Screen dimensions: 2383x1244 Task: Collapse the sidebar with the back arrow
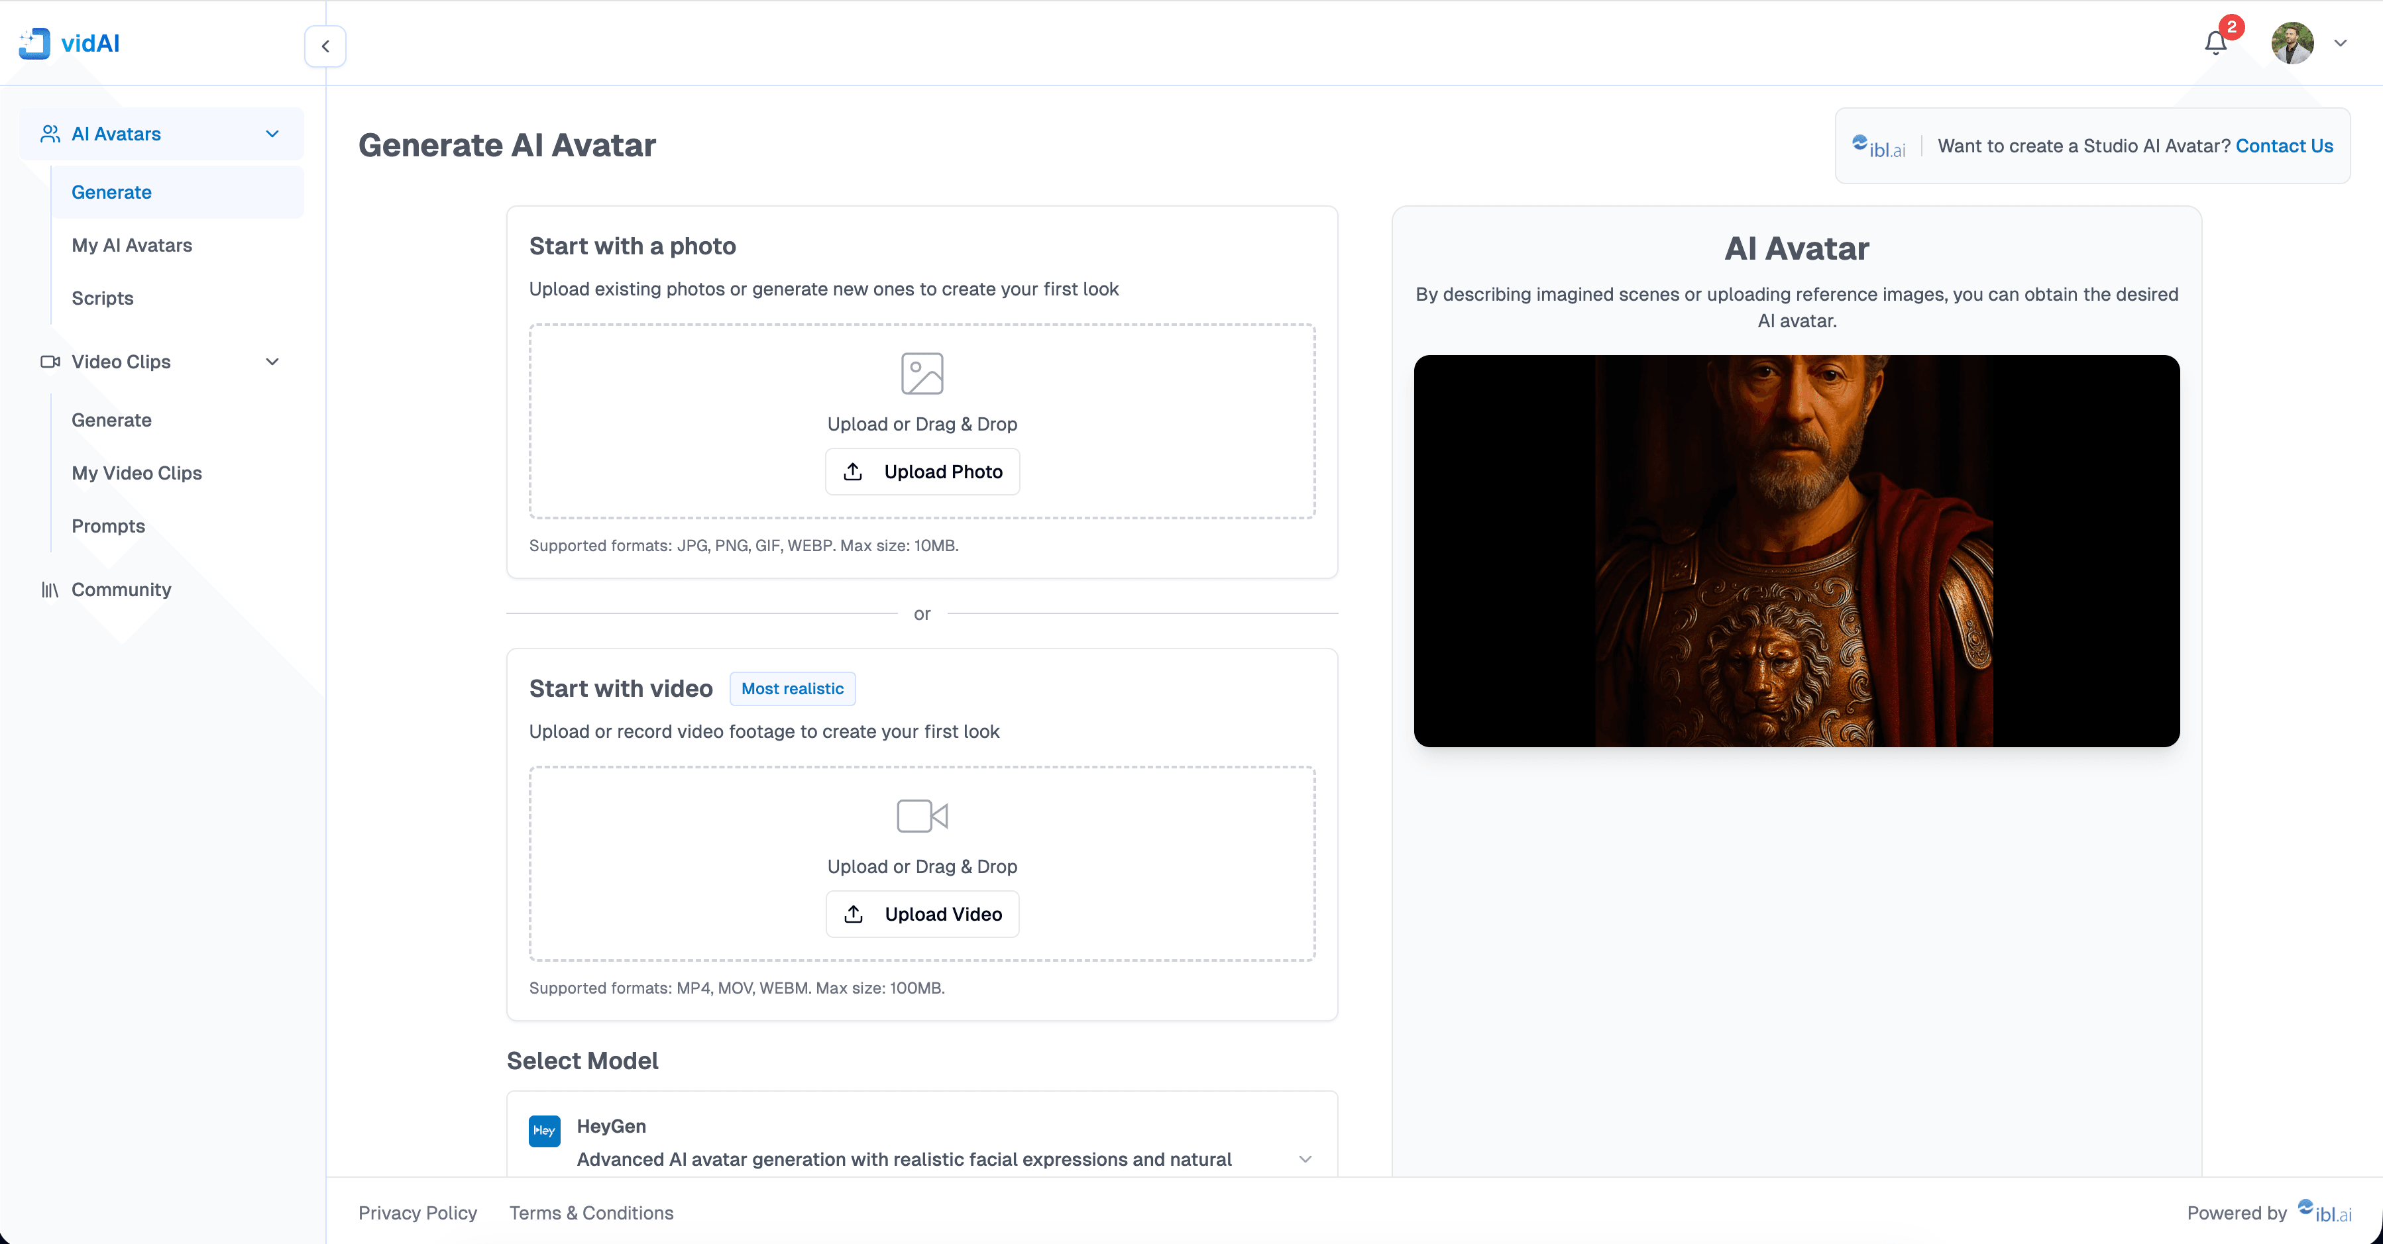coord(325,45)
